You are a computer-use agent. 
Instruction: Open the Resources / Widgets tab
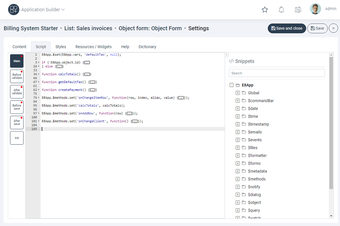coord(93,47)
